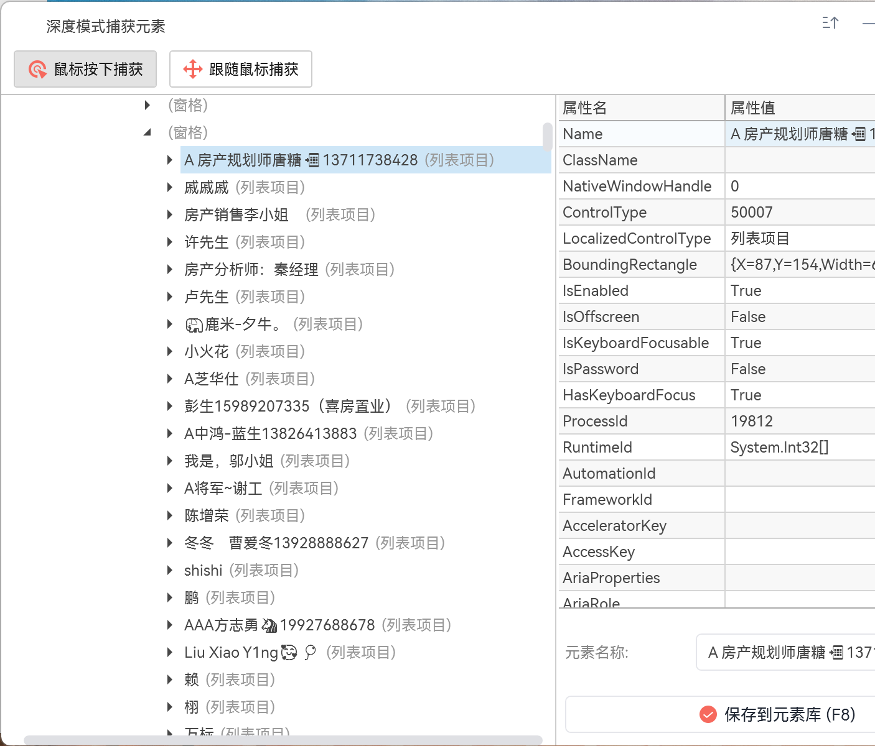Select the 小火花 list item
Screen dimensions: 875x746
pos(207,351)
